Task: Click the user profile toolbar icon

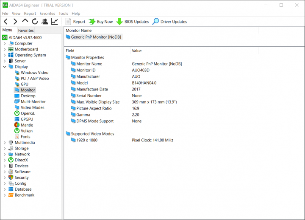Action: pos(45,22)
